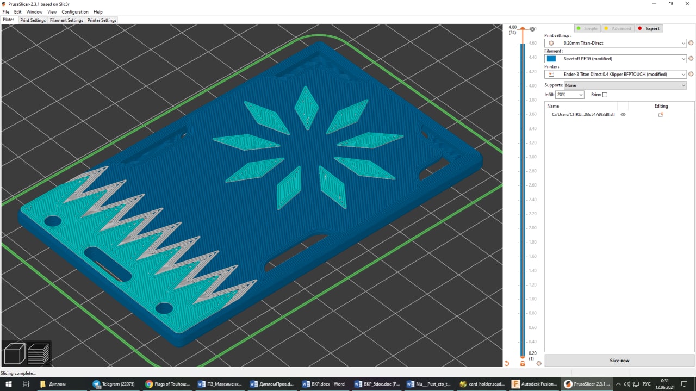Open print settings gear next to 0.20mm Titan-Direct
This screenshot has width=696, height=391.
[691, 43]
